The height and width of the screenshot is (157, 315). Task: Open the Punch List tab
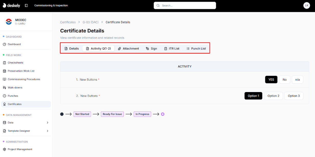pyautogui.click(x=196, y=48)
